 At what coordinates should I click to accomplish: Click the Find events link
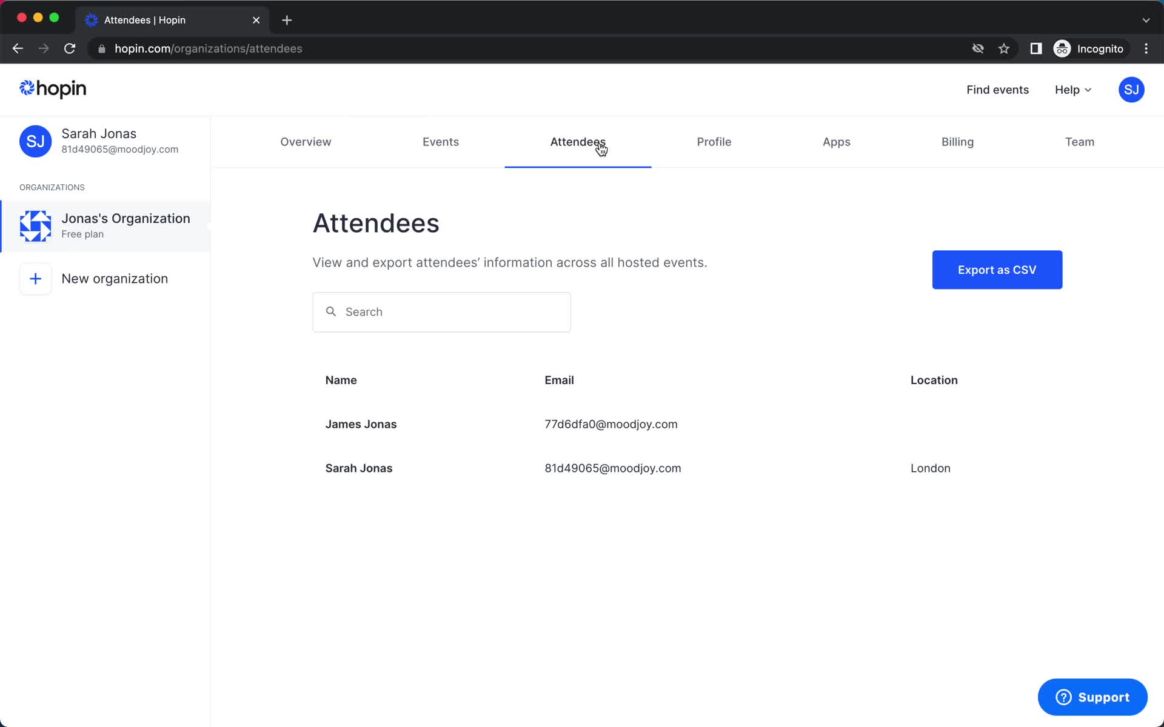click(x=998, y=90)
